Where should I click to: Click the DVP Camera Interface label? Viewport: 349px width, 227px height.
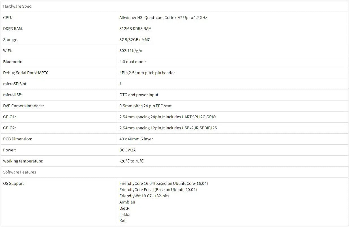click(23, 106)
